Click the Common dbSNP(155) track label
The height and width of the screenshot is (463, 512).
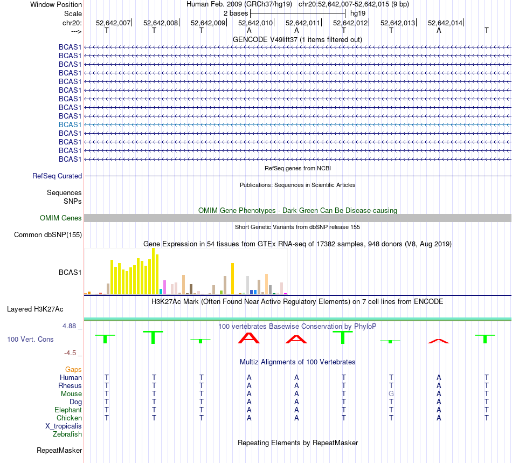[47, 235]
